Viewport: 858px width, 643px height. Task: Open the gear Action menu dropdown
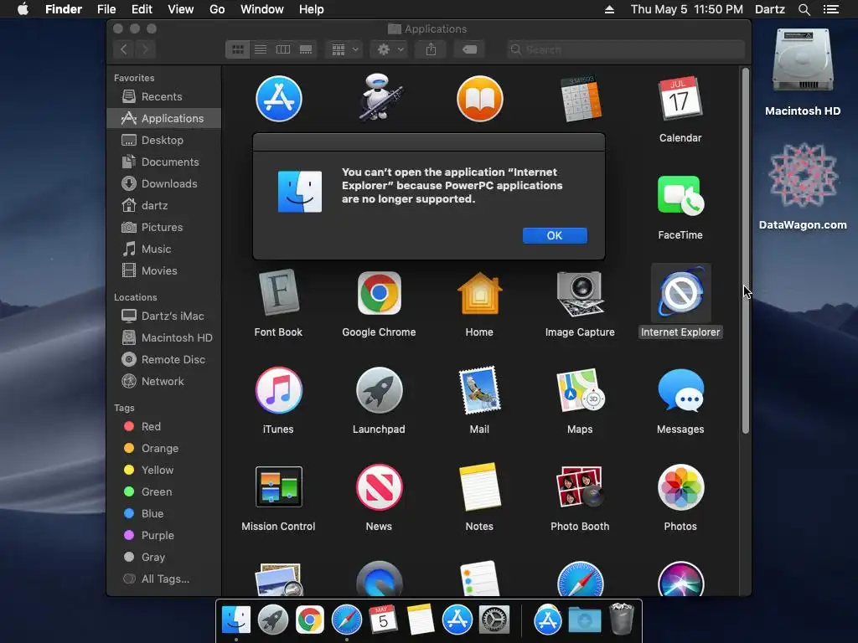[x=390, y=49]
